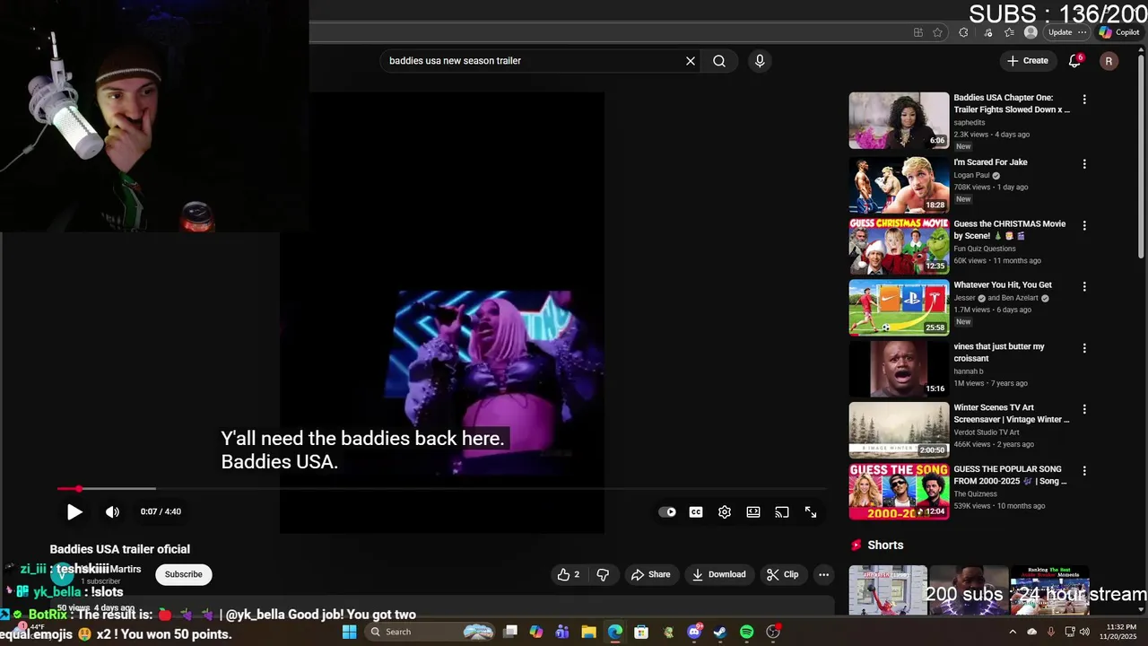
Task: Mute the video with speaker icon
Action: point(112,511)
